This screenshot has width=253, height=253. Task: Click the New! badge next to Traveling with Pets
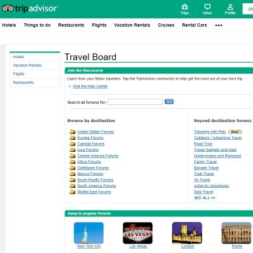235,132
